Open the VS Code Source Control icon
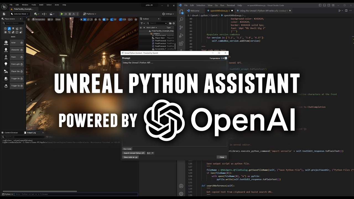 click(181, 28)
